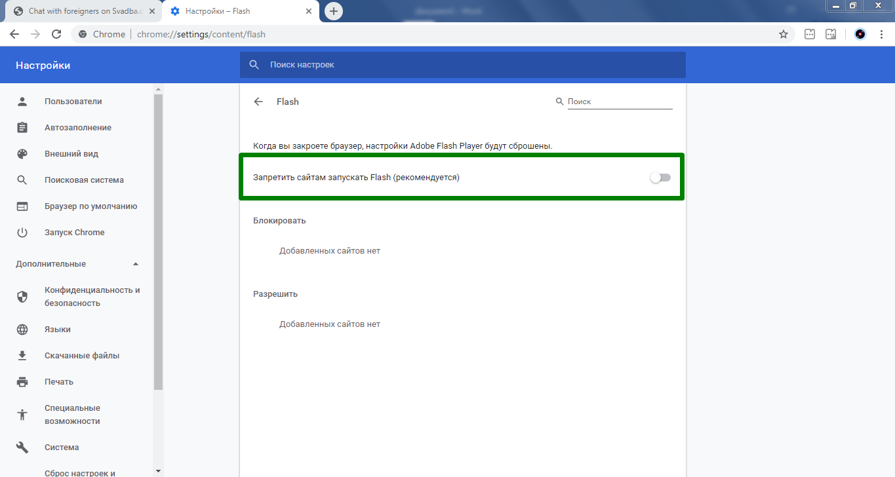This screenshot has width=895, height=477.
Task: Click the Chrome site info icon in address bar
Action: tap(83, 34)
